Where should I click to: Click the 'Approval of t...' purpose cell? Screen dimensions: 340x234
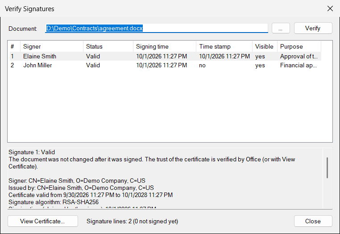[x=299, y=56]
